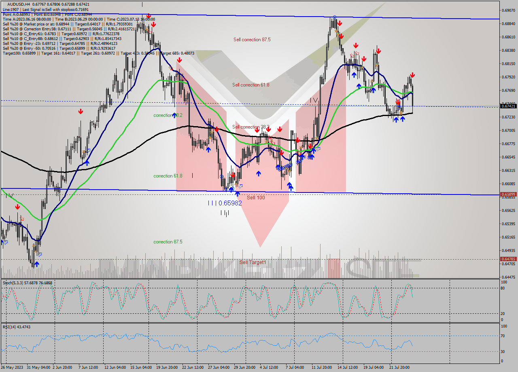Select the 'Sell 100' label
Viewport: 518px width, 372px height.
coord(256,197)
